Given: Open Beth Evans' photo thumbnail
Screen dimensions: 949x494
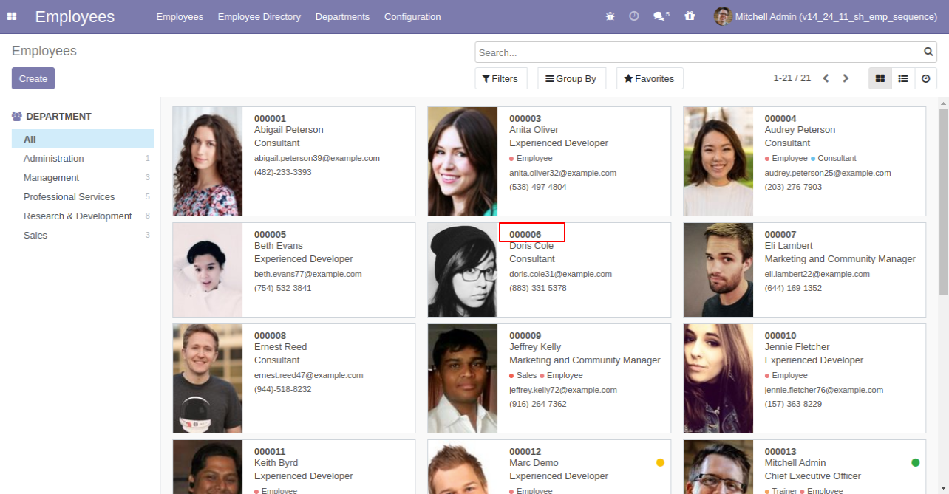Looking at the screenshot, I should point(208,270).
